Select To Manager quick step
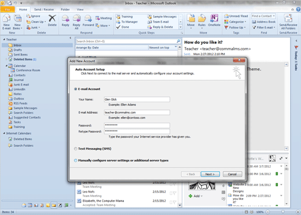 [x=127, y=22]
